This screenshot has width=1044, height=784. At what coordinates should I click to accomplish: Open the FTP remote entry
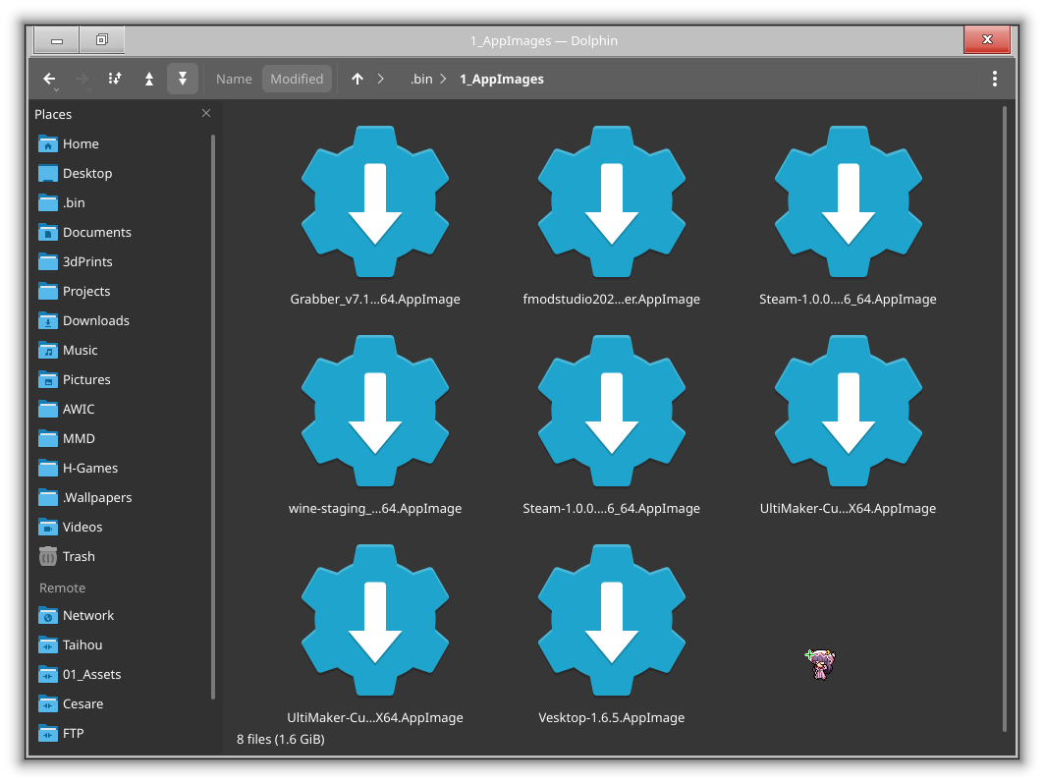[x=124, y=733]
